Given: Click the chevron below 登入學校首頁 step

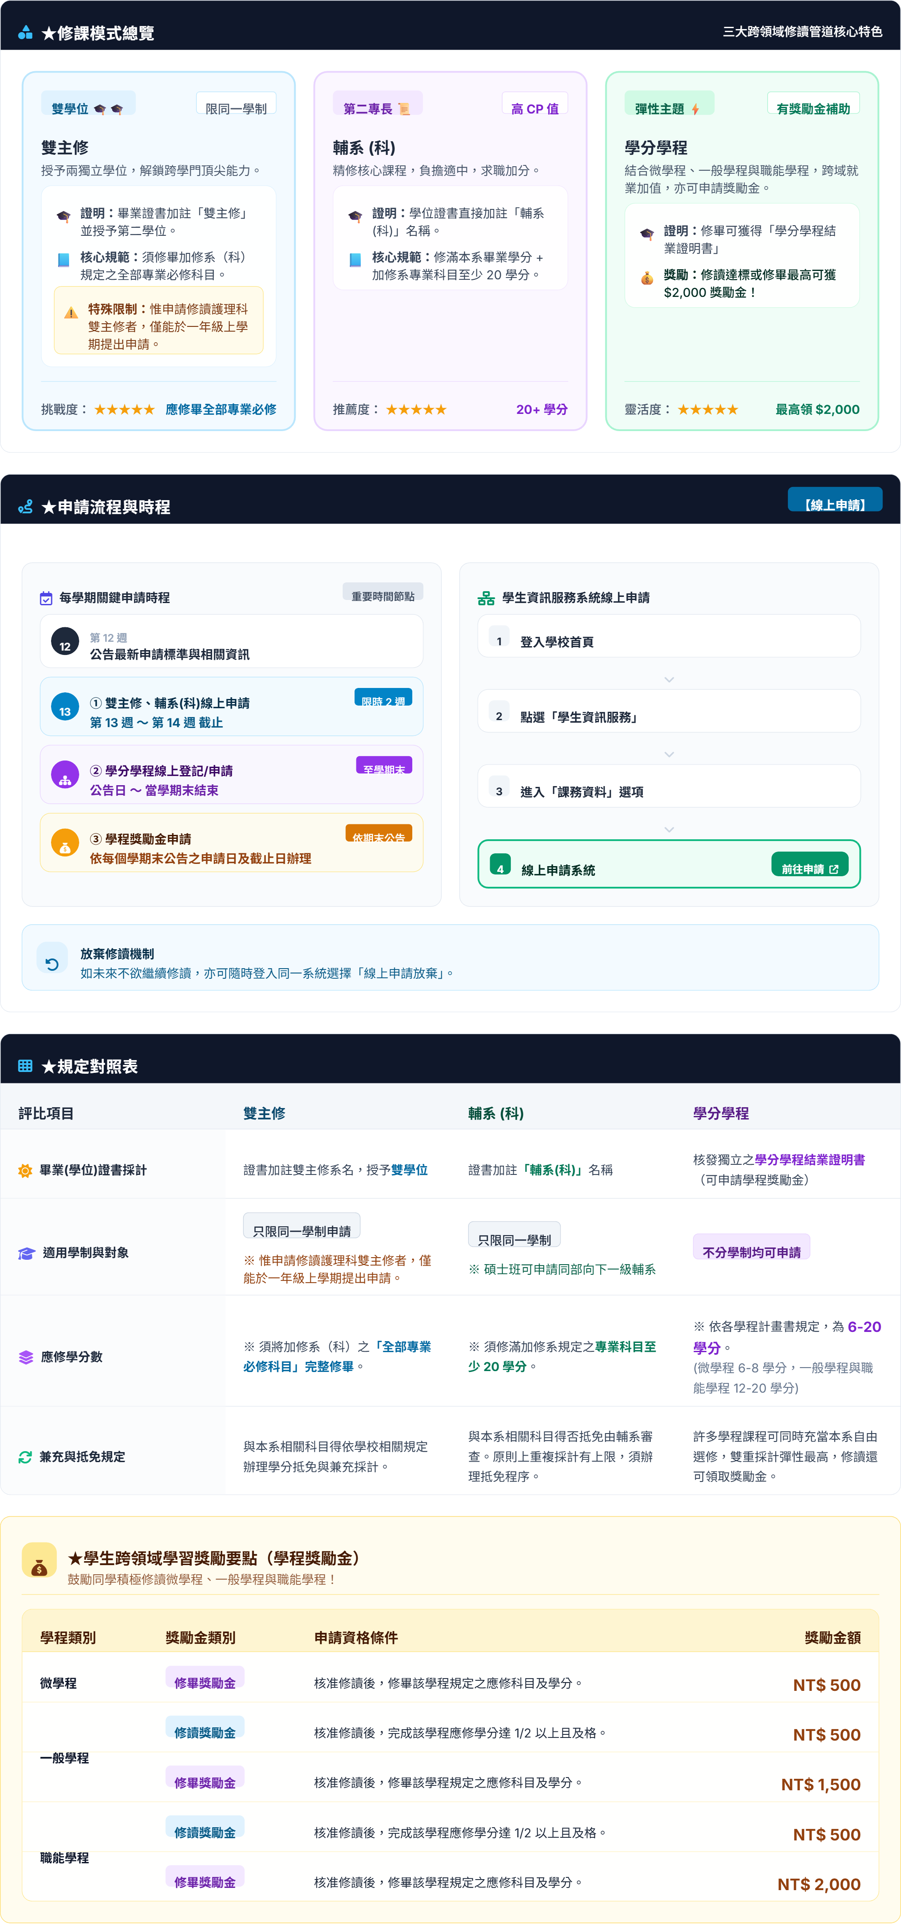Looking at the screenshot, I should pyautogui.click(x=669, y=680).
